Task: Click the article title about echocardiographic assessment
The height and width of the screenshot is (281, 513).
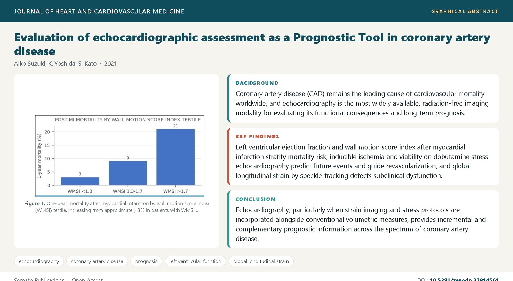Action: [252, 44]
